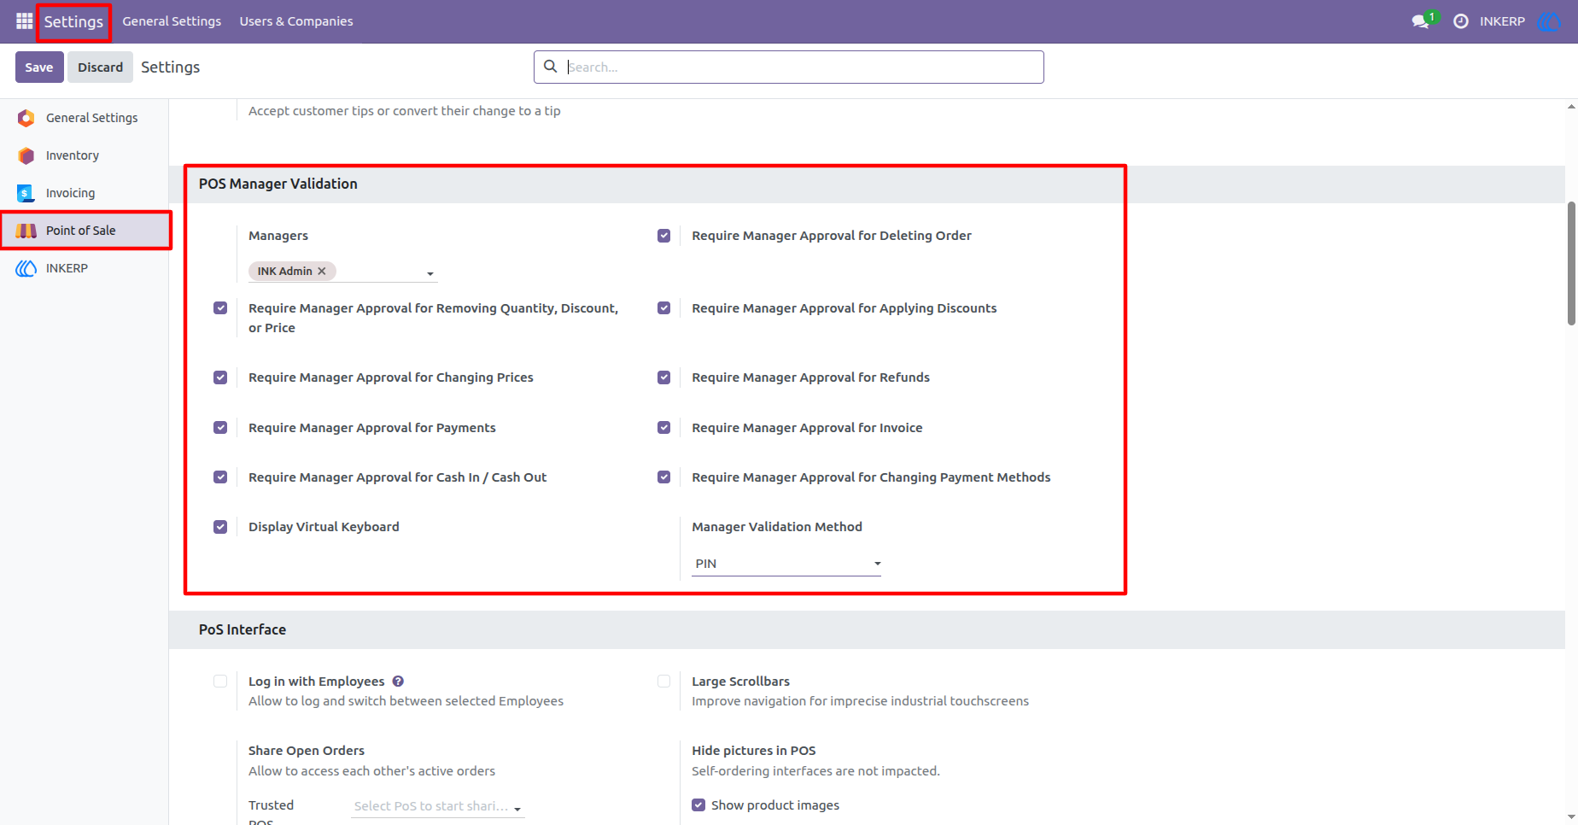The width and height of the screenshot is (1578, 825).
Task: Open the General Settings top menu
Action: pos(172,21)
